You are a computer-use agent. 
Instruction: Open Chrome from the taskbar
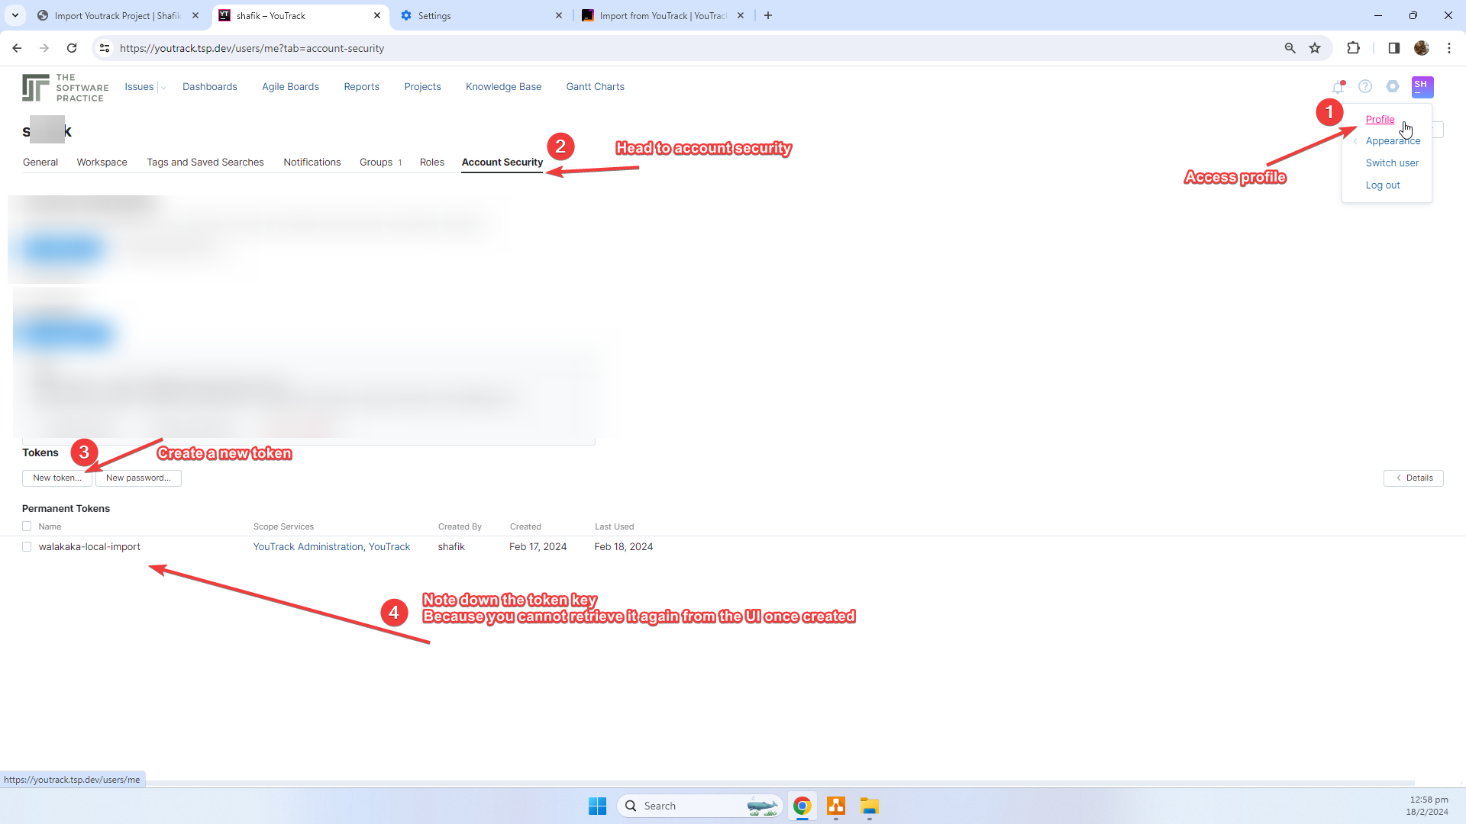click(x=802, y=806)
